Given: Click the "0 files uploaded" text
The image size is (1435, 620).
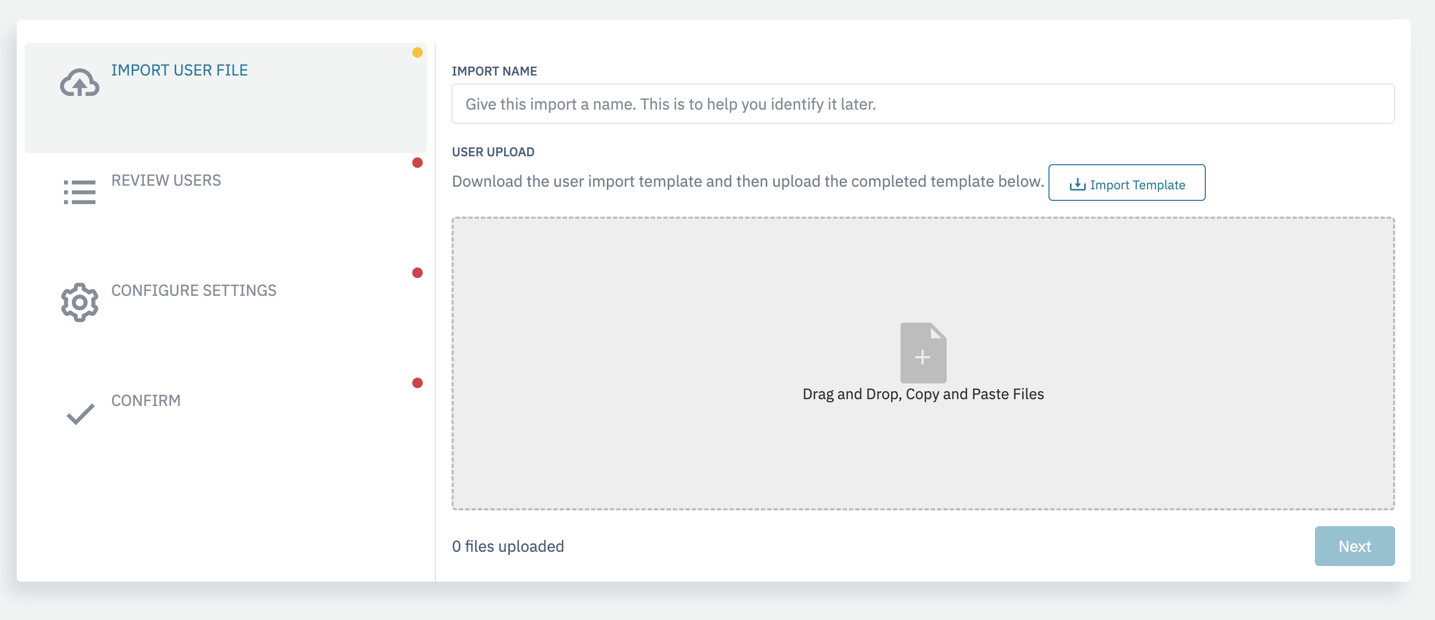Looking at the screenshot, I should click(x=508, y=546).
